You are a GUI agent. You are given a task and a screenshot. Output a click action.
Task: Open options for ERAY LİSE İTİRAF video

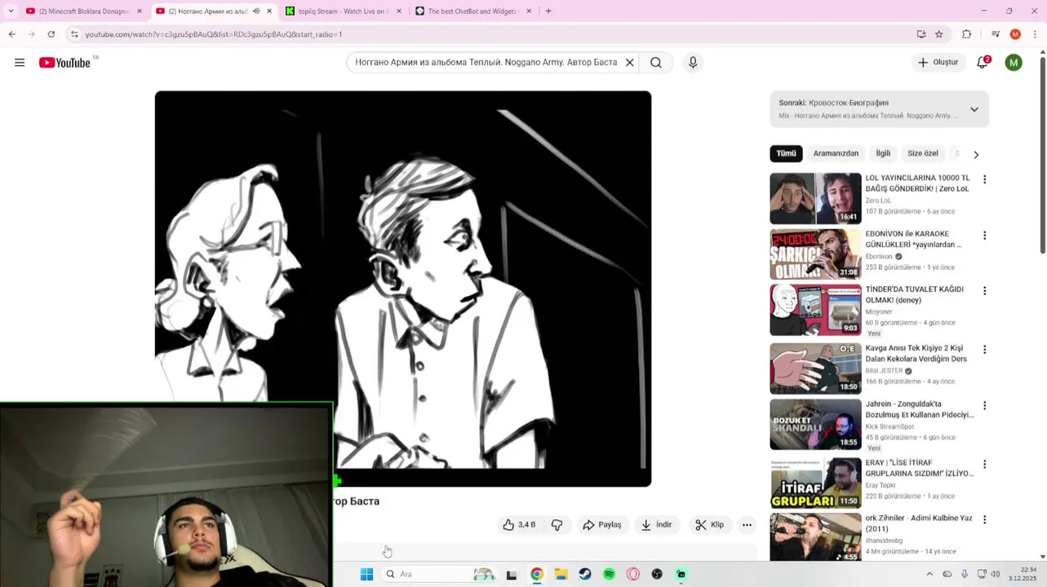[x=984, y=464]
